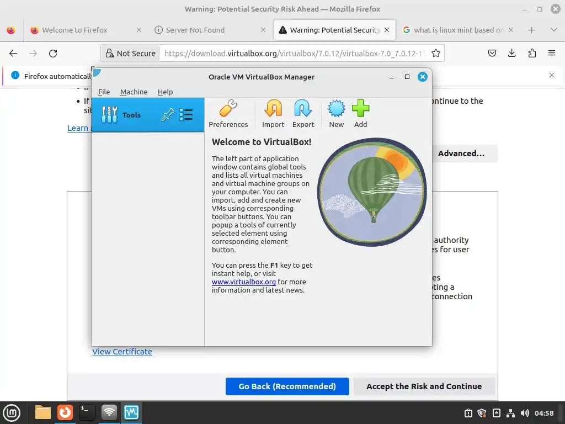Reload the current Firefox page
Viewport: 565px width, 424px height.
point(53,54)
